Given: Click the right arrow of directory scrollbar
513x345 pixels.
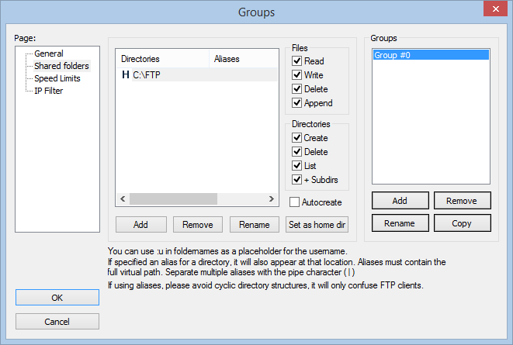Looking at the screenshot, I should click(x=271, y=198).
